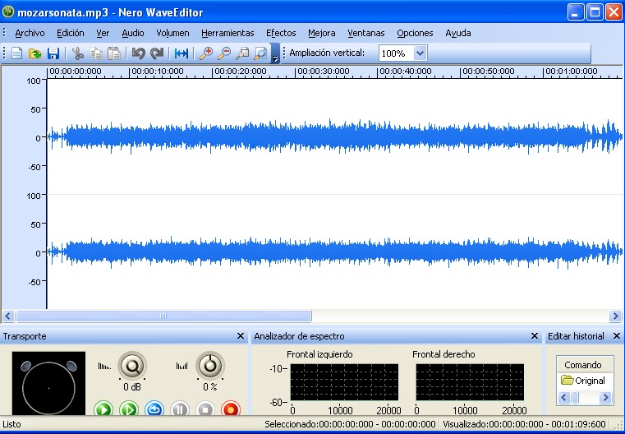The width and height of the screenshot is (625, 434).
Task: Click the upper channel waveform
Action: pyautogui.click(x=334, y=136)
